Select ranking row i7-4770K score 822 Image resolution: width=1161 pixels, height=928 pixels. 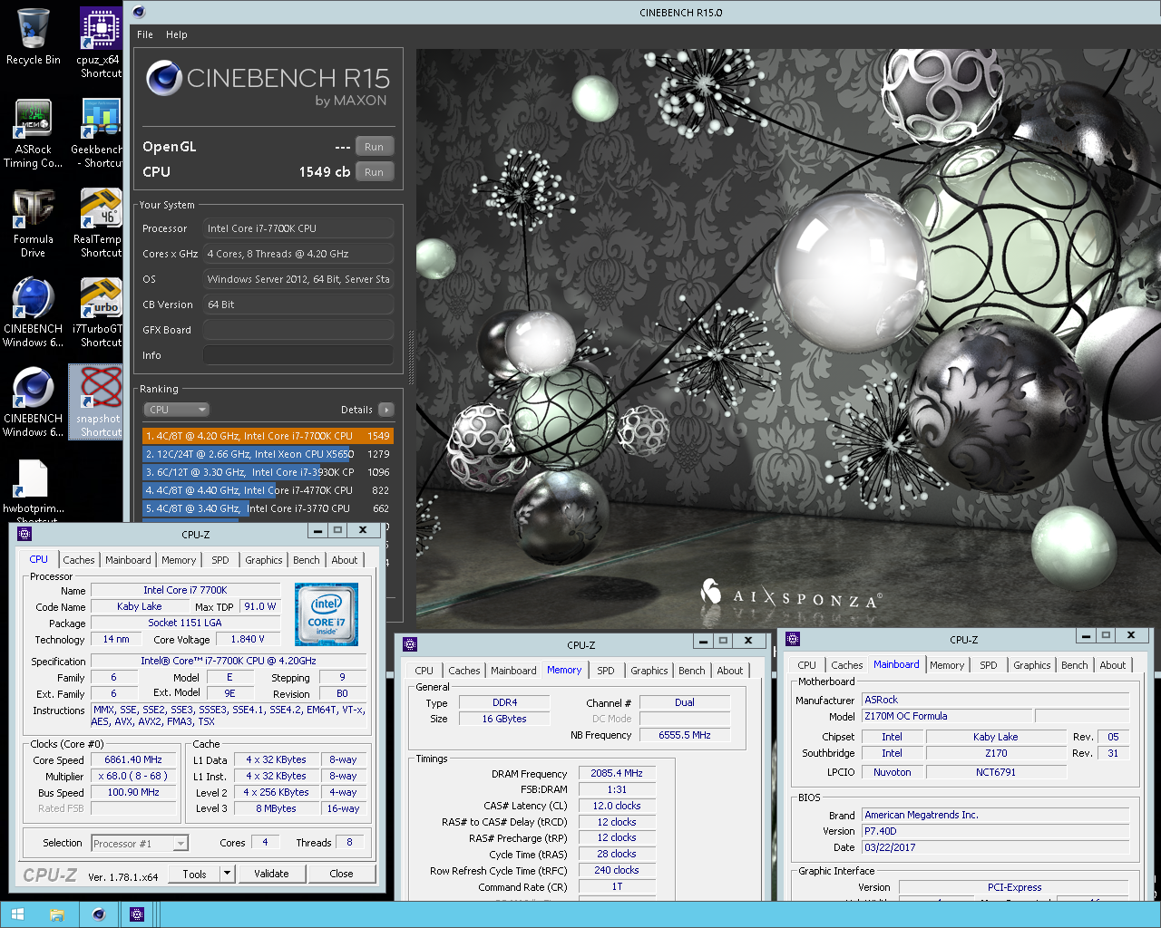pyautogui.click(x=268, y=490)
